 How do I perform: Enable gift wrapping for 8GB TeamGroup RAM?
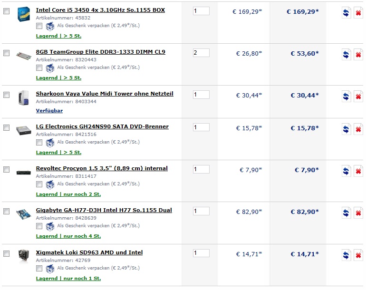39,68
